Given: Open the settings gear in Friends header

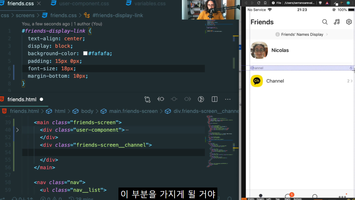Looking at the screenshot, I should pyautogui.click(x=349, y=22).
